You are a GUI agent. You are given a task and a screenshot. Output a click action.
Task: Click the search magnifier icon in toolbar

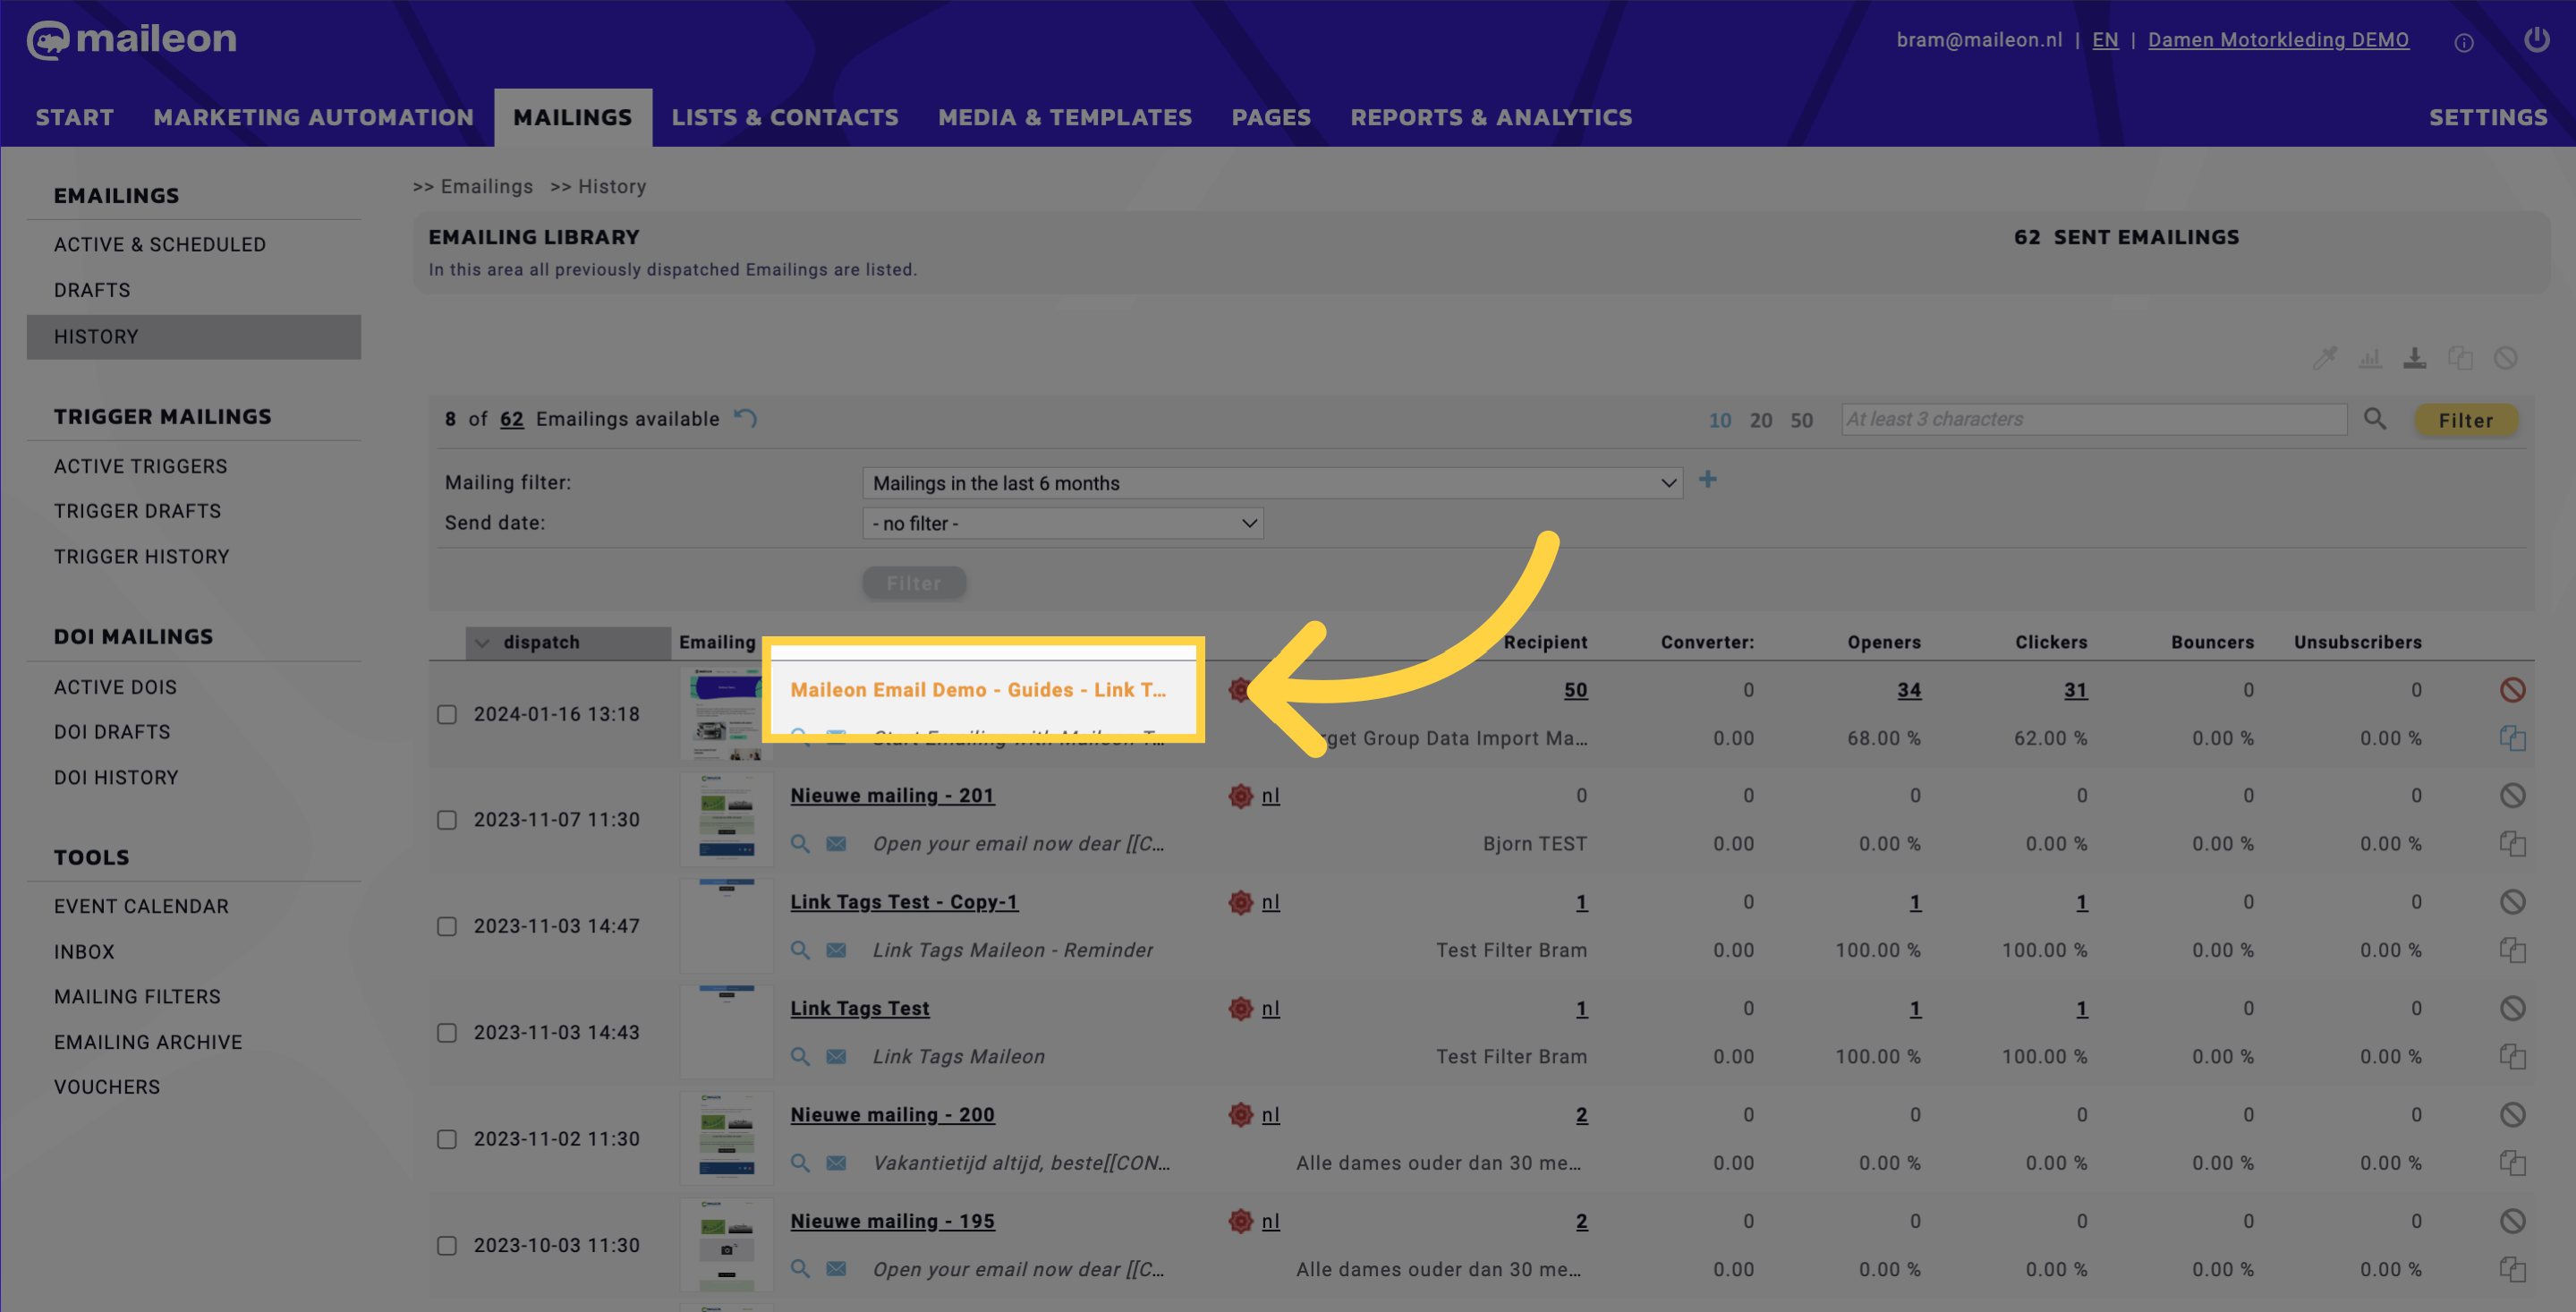(x=2377, y=418)
